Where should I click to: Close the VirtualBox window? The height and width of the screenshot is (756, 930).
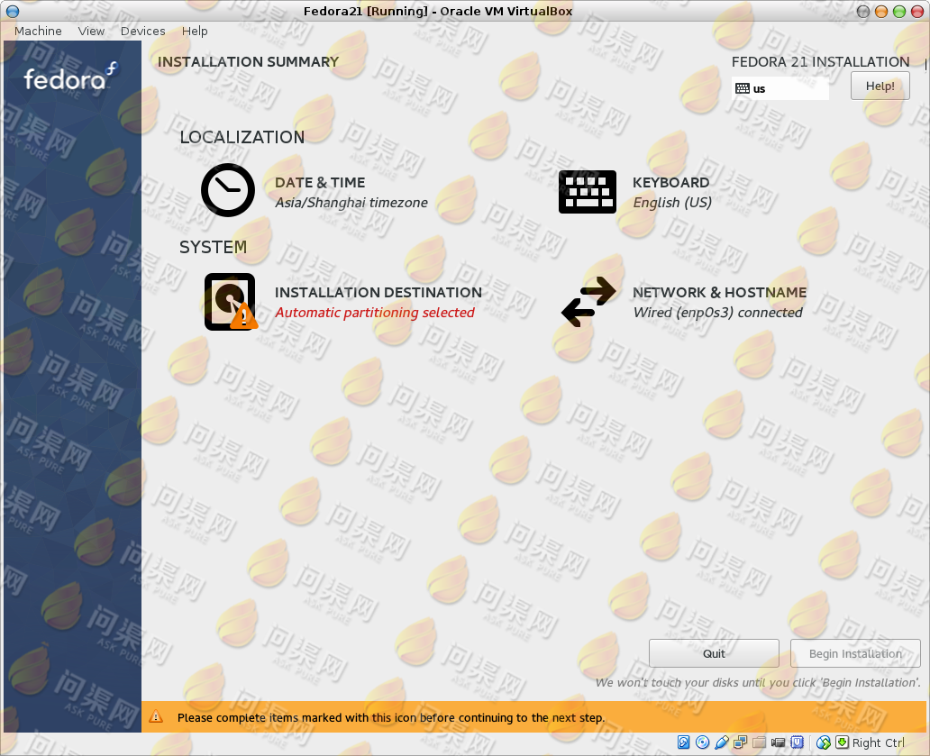[x=917, y=12]
